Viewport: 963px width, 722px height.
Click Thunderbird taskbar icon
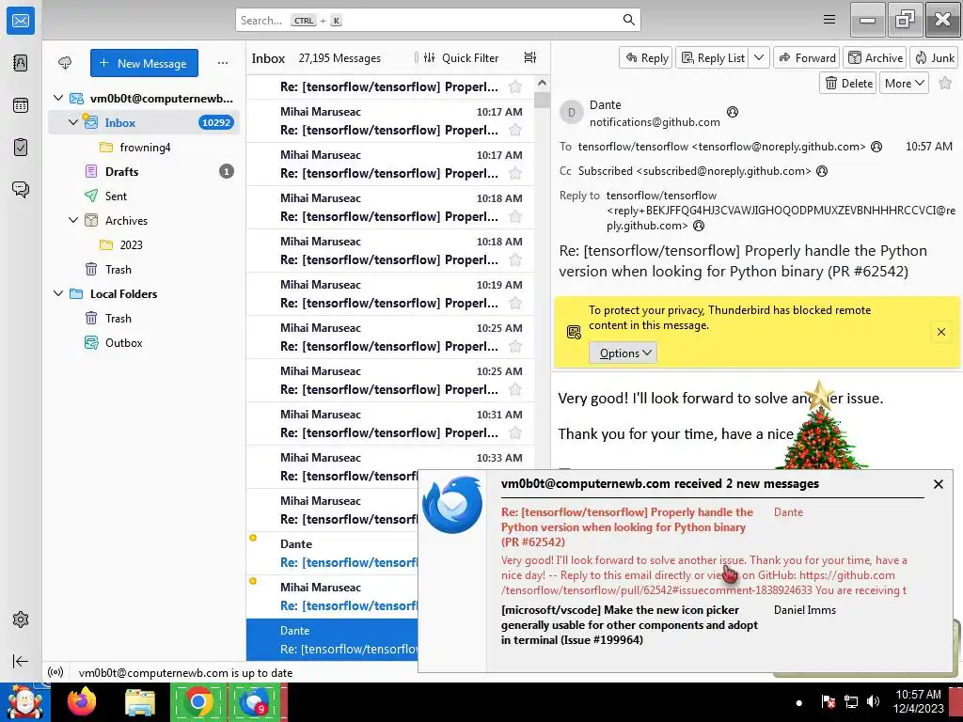pyautogui.click(x=254, y=701)
